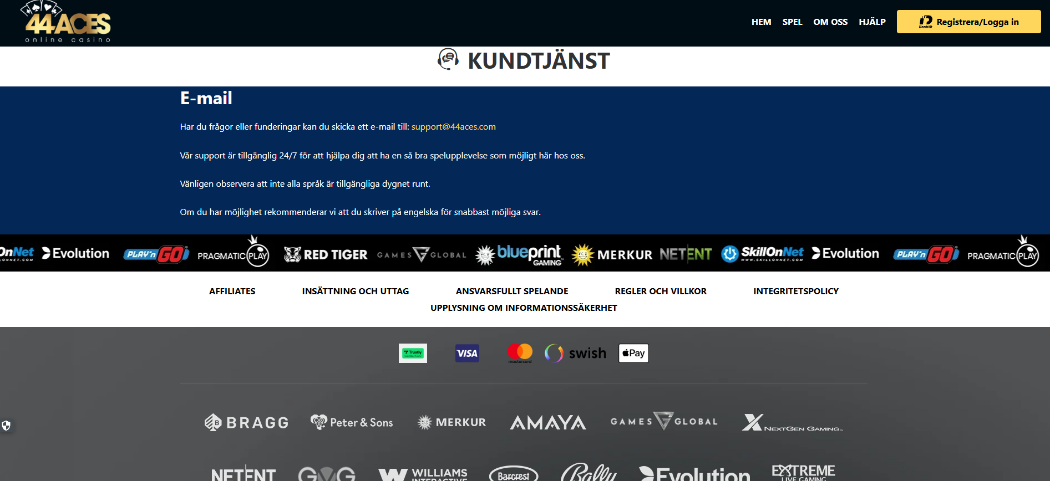Open the SPEL menu item
Image resolution: width=1050 pixels, height=481 pixels.
pyautogui.click(x=792, y=22)
